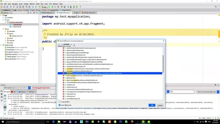
Task: Select the highlighted onCreateView method row
Action: (110, 73)
